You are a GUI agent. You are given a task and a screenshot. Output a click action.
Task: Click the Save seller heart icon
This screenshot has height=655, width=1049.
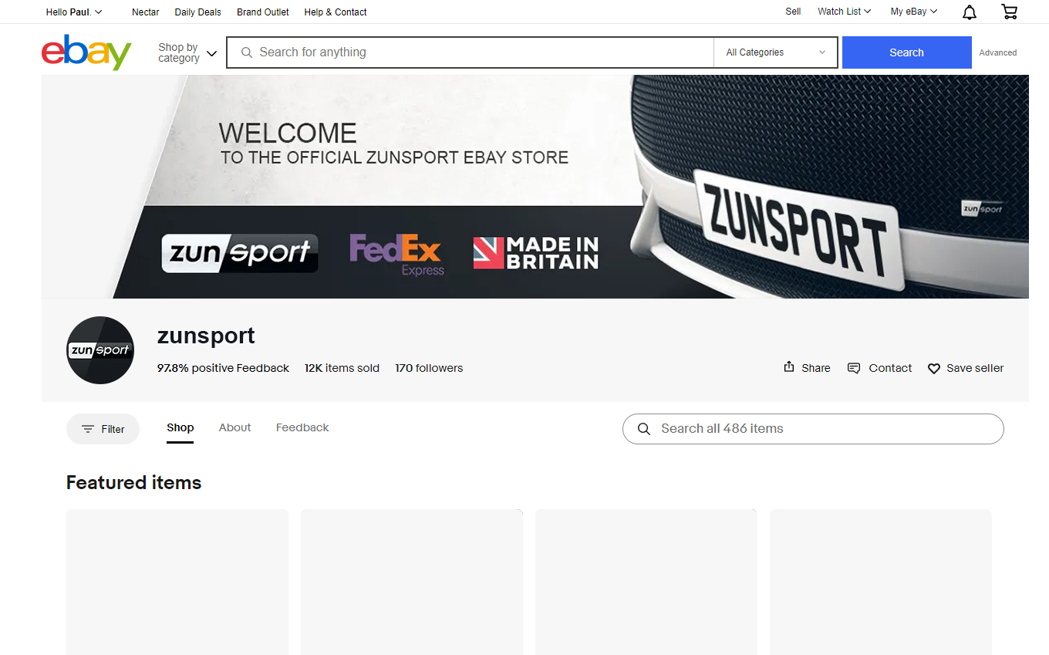coord(933,369)
